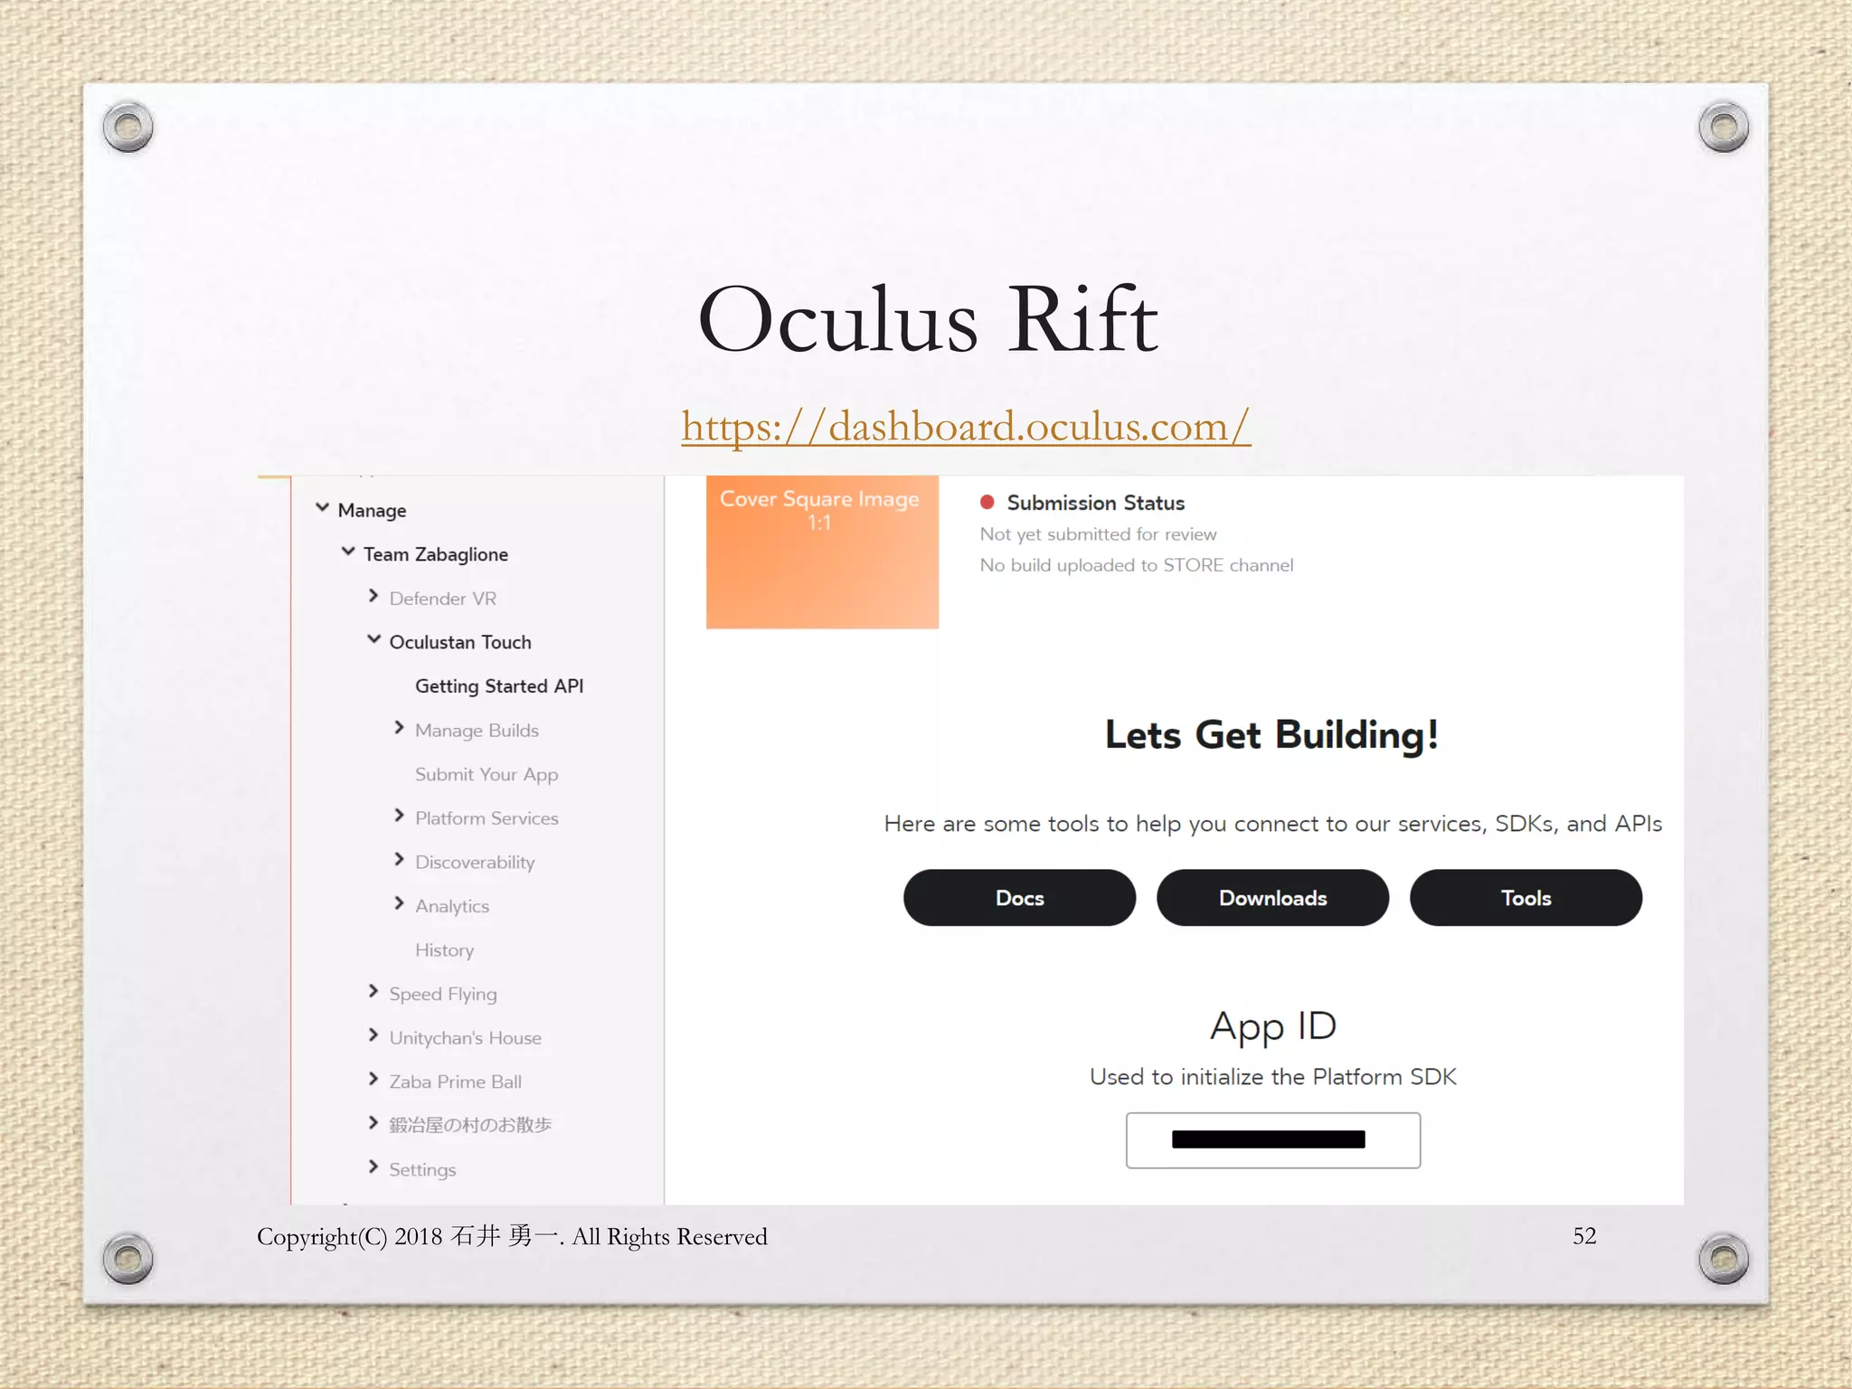
Task: Click the red Submission Status dot
Action: pos(987,502)
